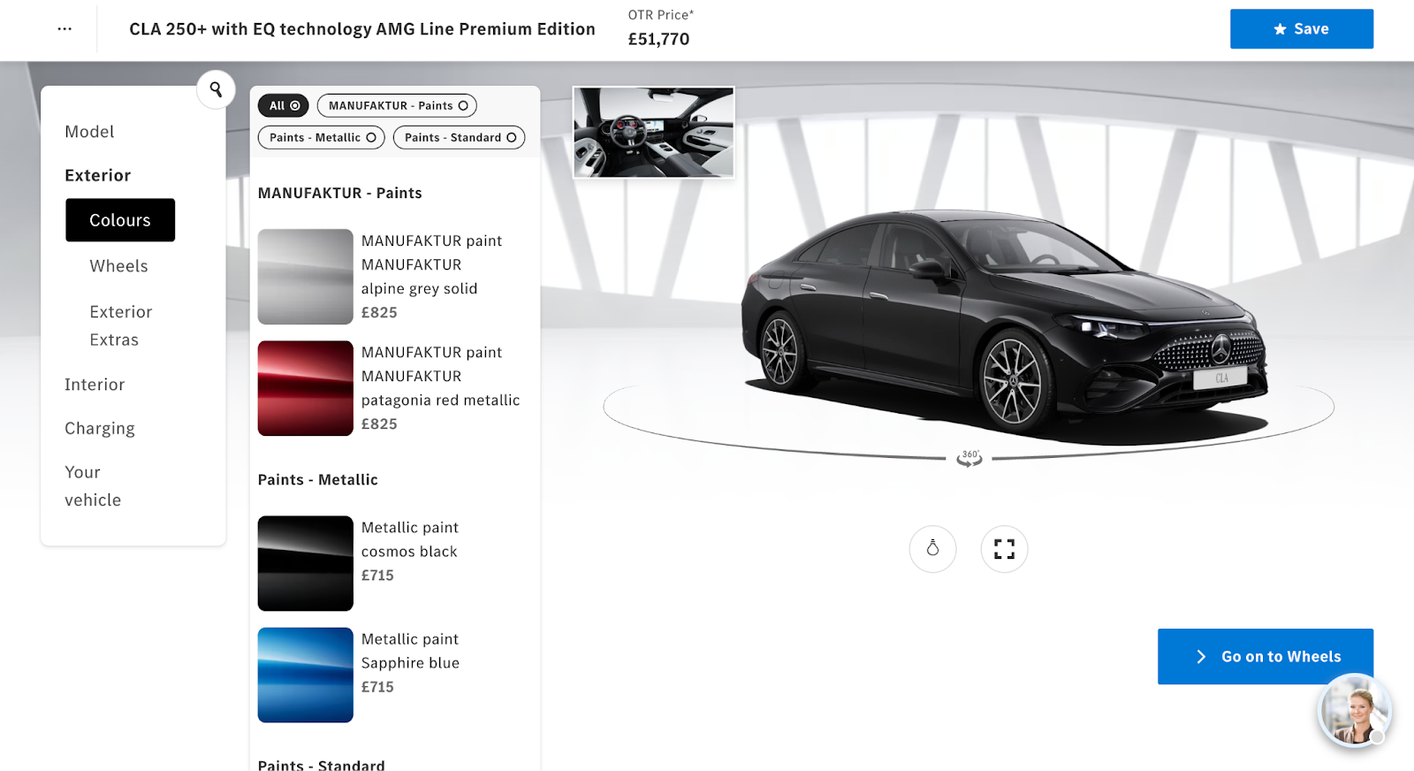
Task: Click the star Save button
Action: 1301,29
